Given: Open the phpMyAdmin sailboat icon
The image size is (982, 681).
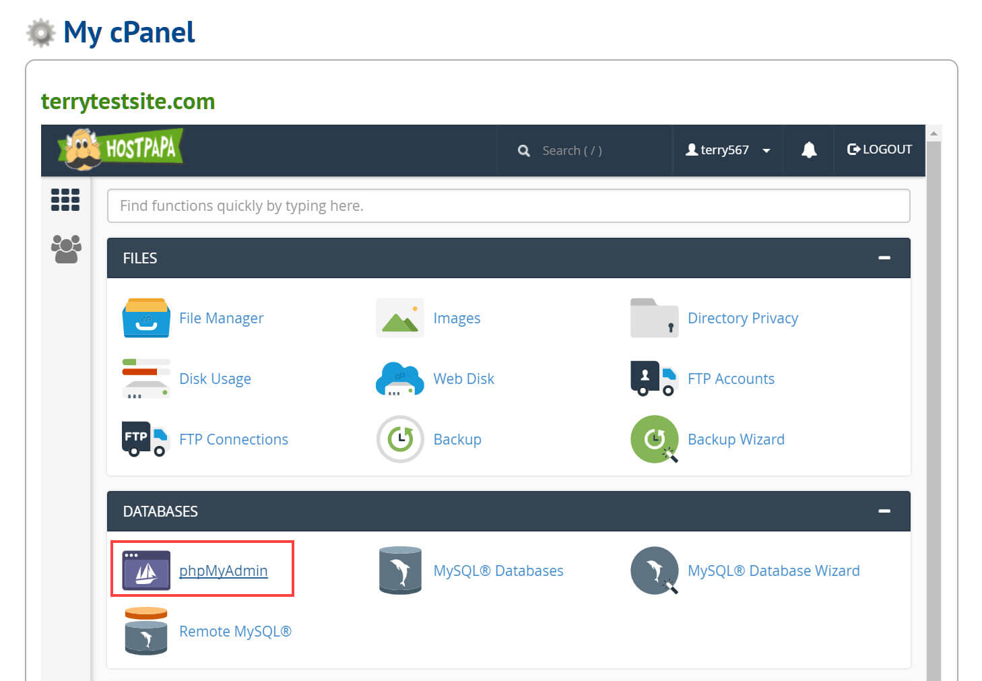Looking at the screenshot, I should (146, 570).
